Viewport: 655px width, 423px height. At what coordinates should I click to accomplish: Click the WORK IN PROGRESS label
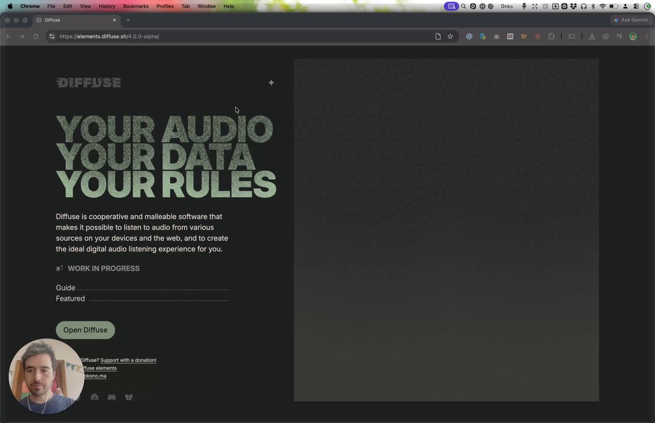103,268
